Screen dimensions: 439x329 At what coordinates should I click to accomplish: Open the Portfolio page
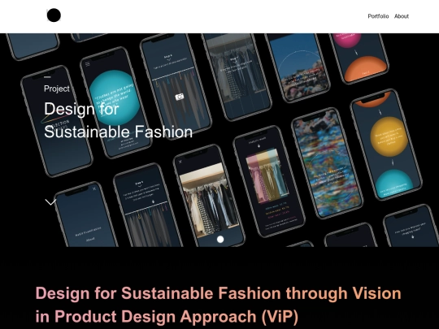378,16
